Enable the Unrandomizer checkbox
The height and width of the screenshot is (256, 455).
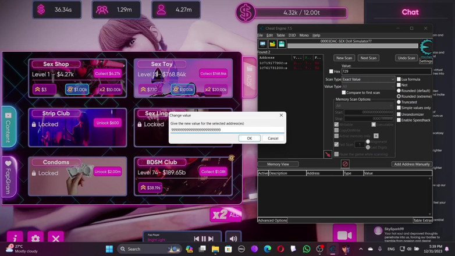399,115
